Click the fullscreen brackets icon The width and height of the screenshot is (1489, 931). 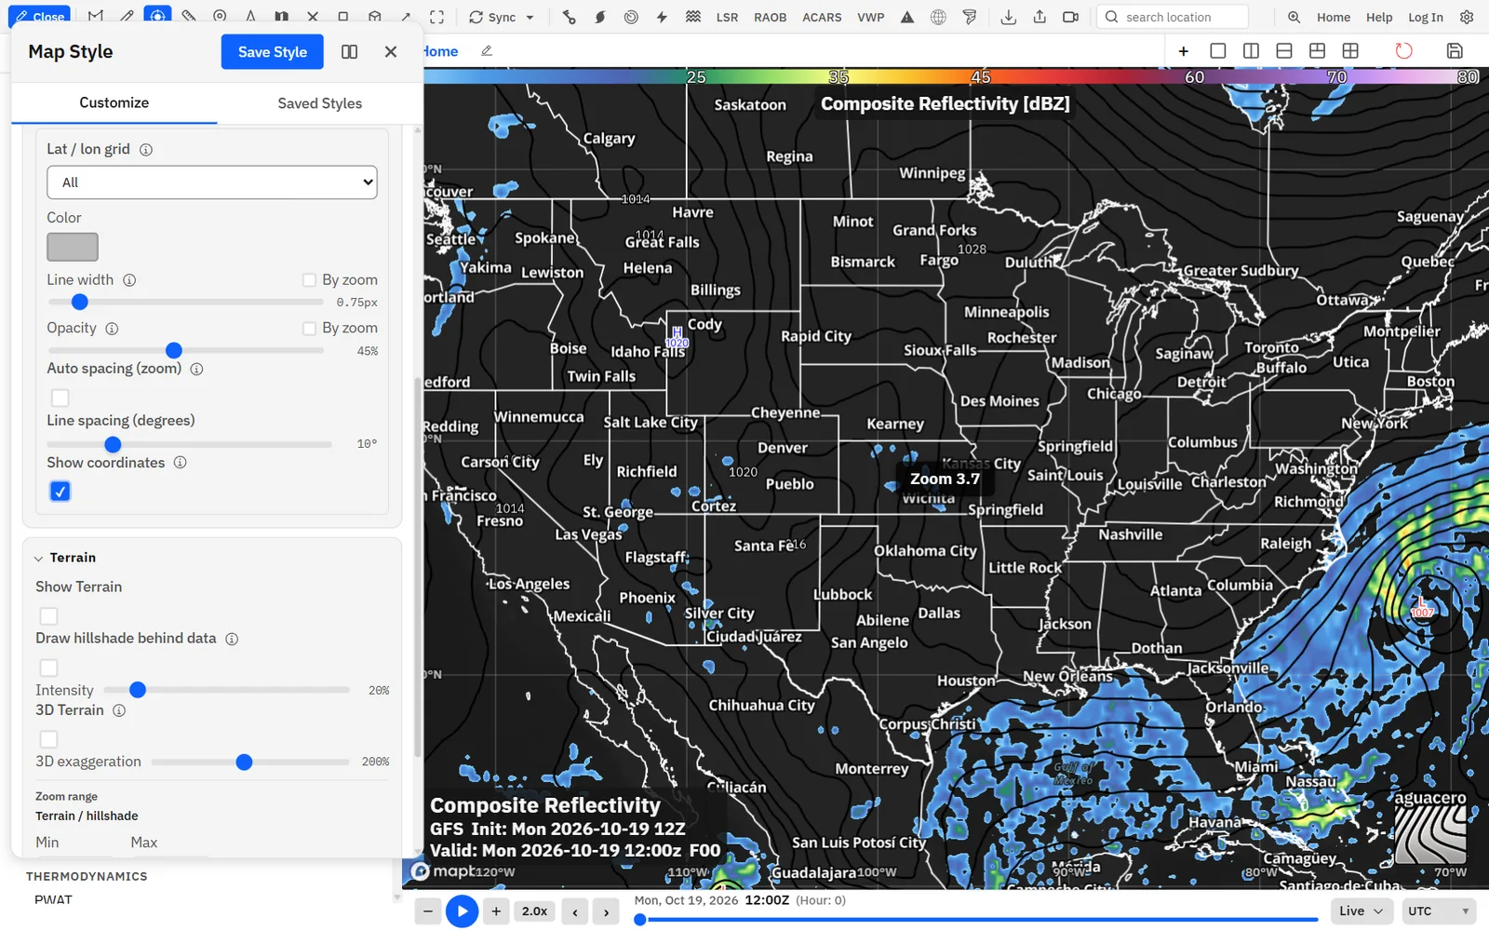click(x=436, y=17)
